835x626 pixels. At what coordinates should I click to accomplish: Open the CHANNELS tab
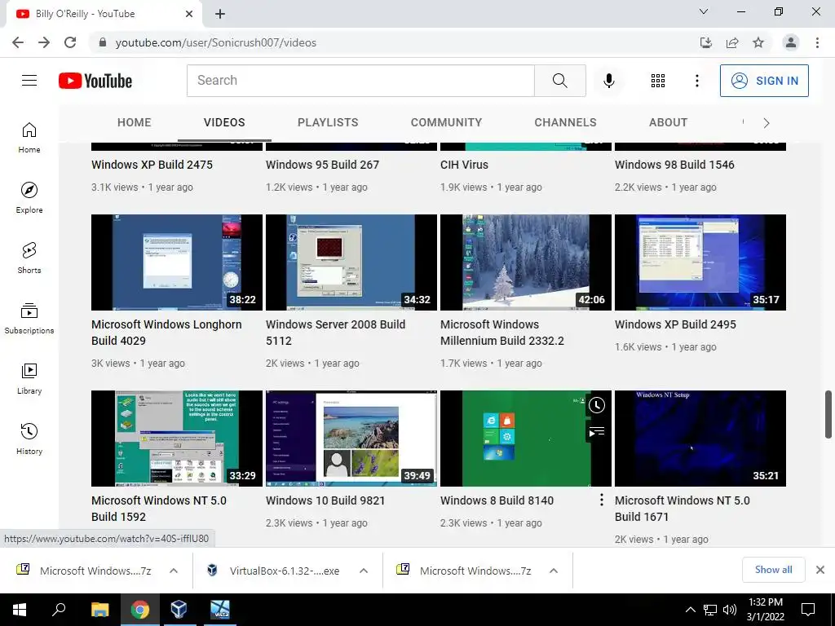tap(566, 122)
